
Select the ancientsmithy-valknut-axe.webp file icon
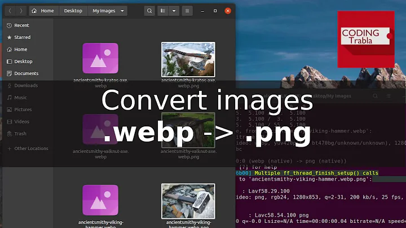(x=100, y=129)
